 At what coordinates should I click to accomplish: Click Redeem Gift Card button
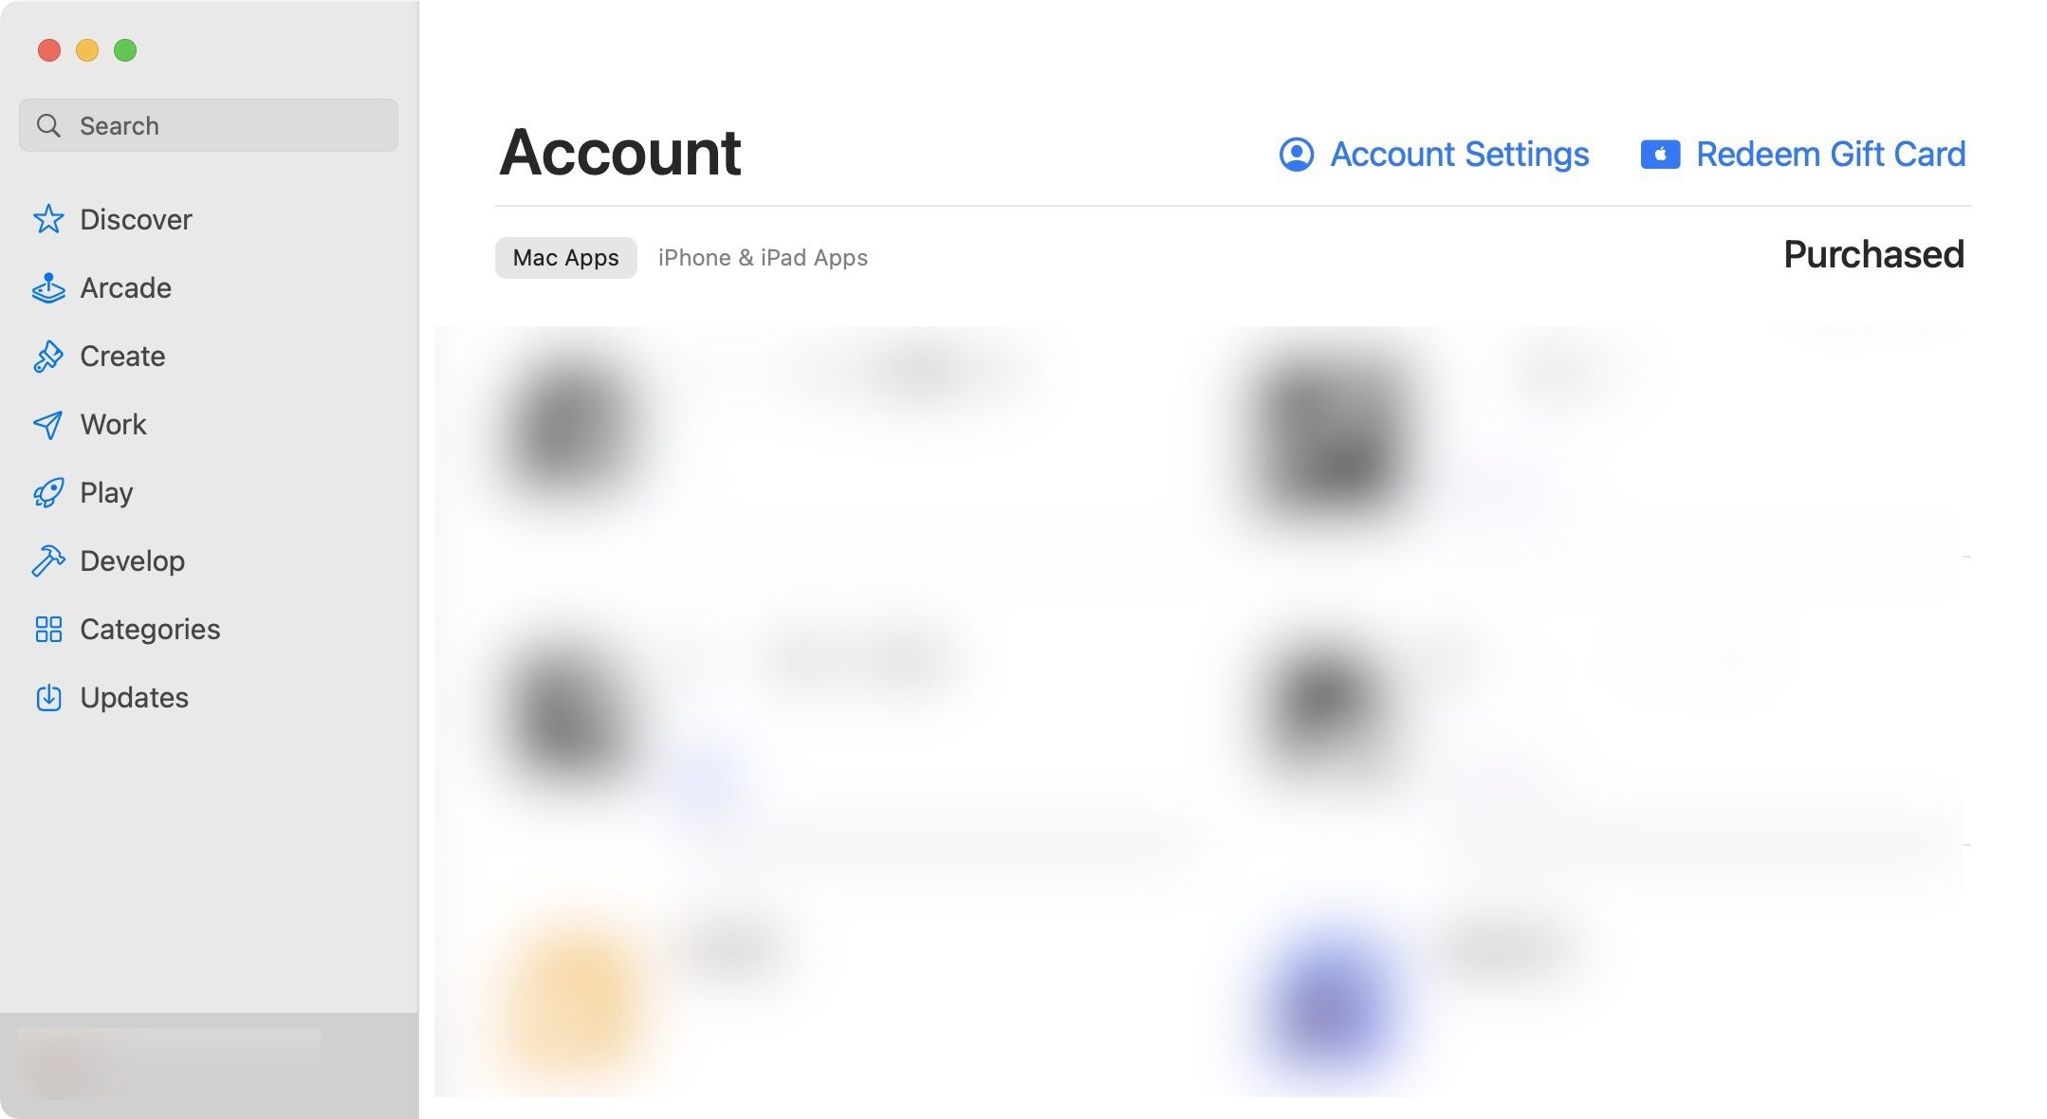point(1801,152)
